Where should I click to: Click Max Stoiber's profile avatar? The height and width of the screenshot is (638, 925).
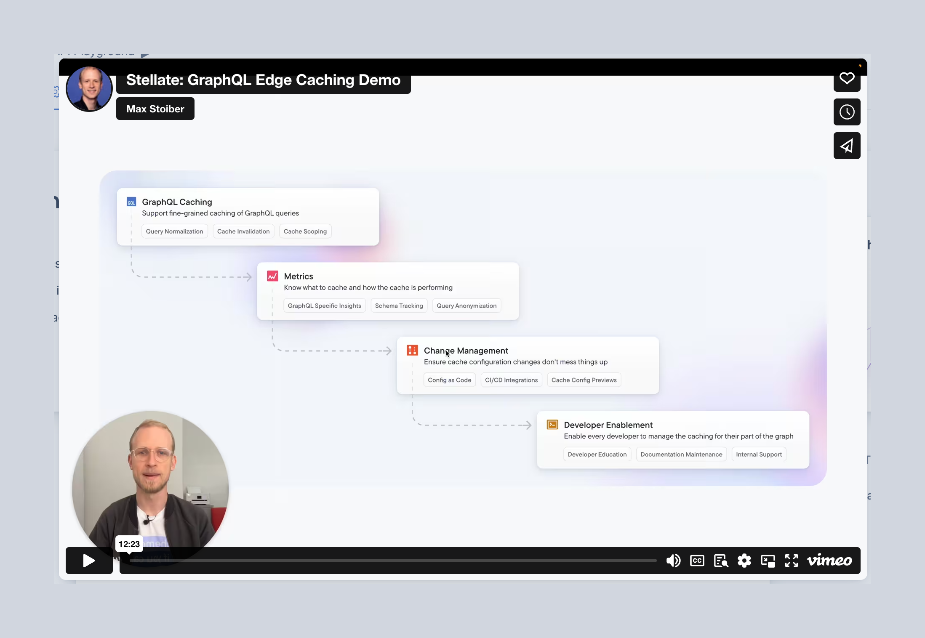click(x=89, y=89)
